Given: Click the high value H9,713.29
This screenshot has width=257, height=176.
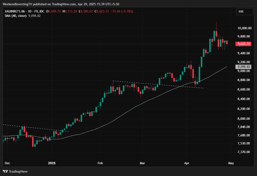Looking at the screenshot, I should coord(70,11).
